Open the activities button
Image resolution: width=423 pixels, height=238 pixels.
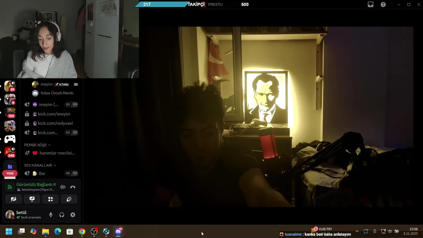point(51,199)
